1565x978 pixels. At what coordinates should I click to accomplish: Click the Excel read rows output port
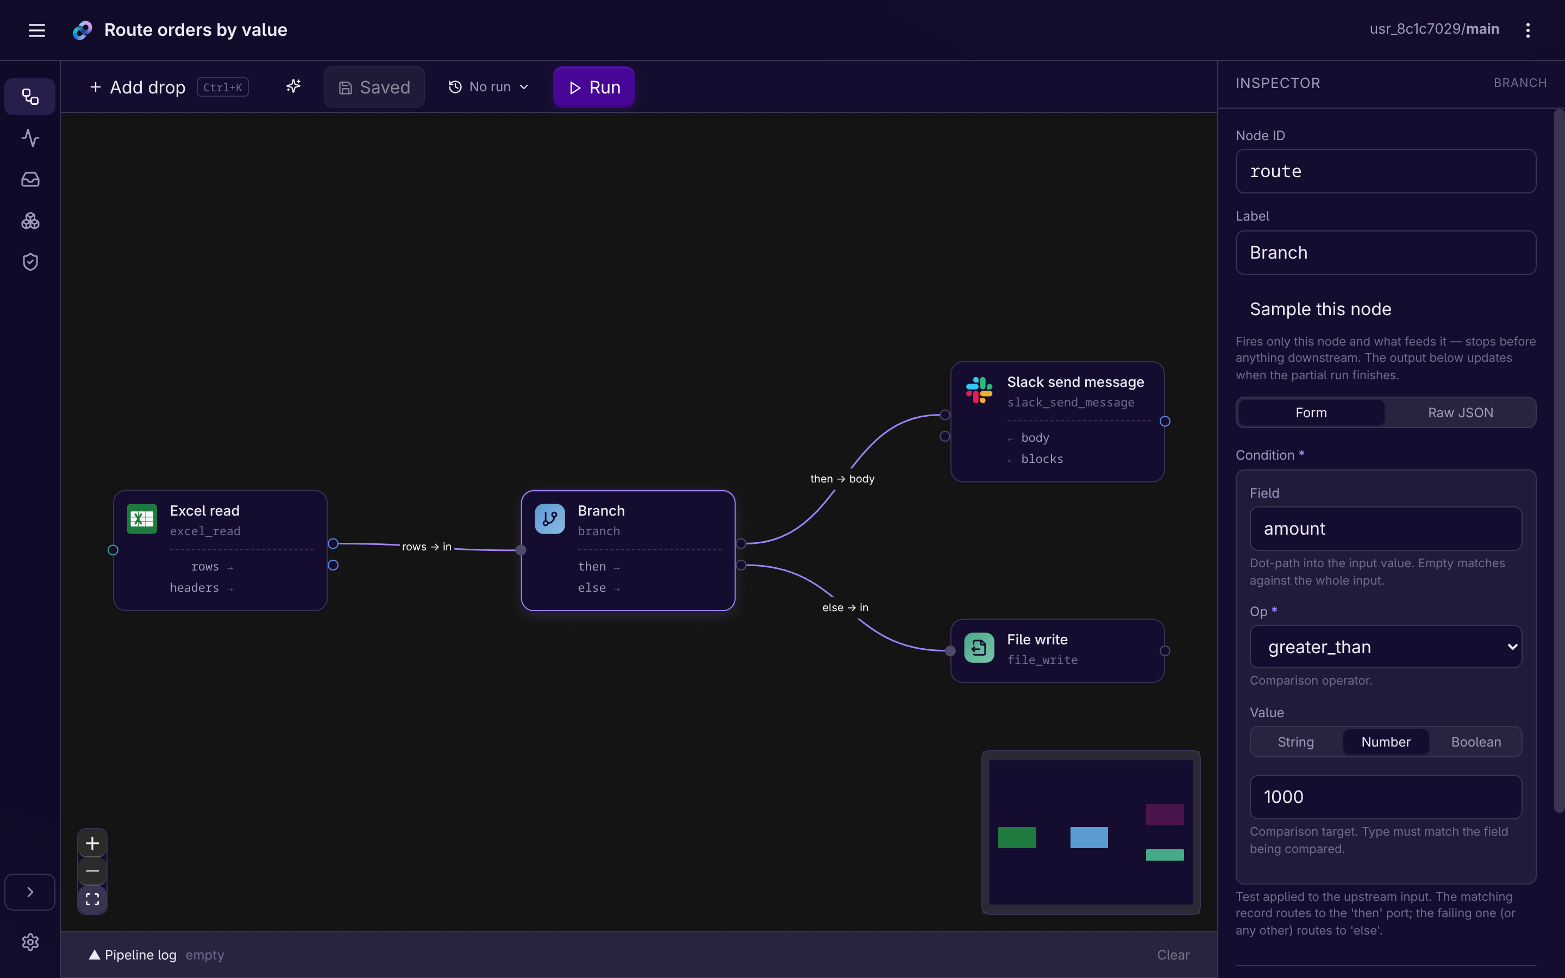(333, 543)
